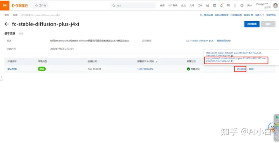This screenshot has width=279, height=143.
Task: Expand the collapsed left sidebar arrow
Action: tap(2, 77)
